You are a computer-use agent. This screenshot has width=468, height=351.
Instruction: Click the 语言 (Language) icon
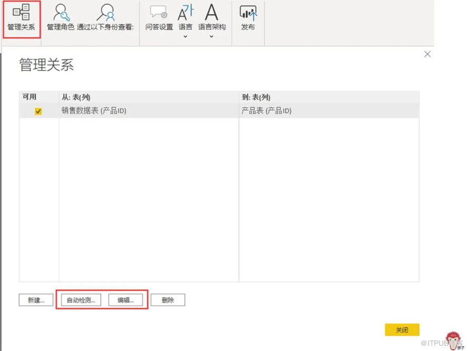[x=185, y=13]
